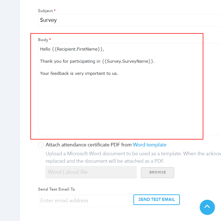221x221 pixels.
Task: Click the 'replaced and the document will be attached' text
Action: 105,161
